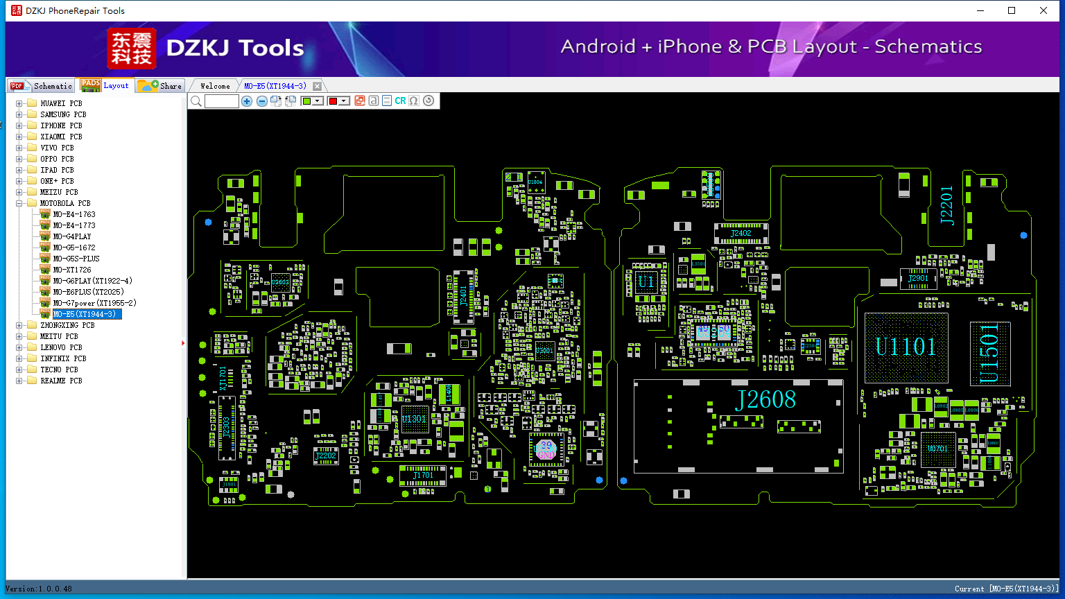Open the red color dropdown arrow
The width and height of the screenshot is (1065, 599).
tap(344, 101)
